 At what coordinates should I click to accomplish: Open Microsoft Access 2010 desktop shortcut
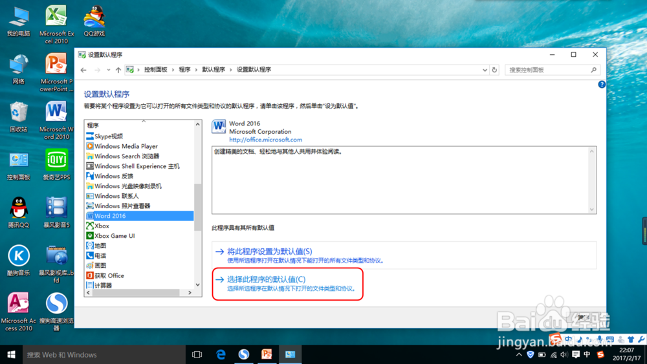coord(19,312)
